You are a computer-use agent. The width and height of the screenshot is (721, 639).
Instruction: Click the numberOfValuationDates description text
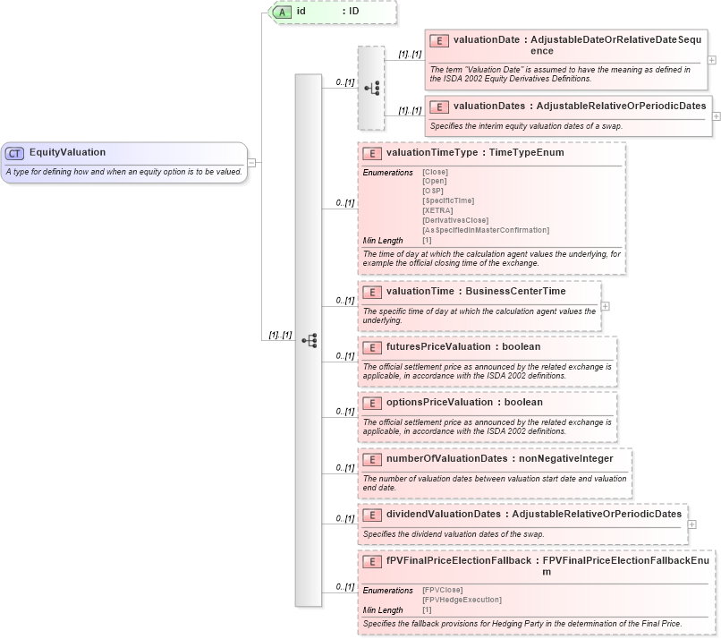(x=495, y=483)
